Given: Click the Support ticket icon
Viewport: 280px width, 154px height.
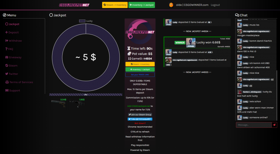Looking at the screenshot, I should 7,90.
